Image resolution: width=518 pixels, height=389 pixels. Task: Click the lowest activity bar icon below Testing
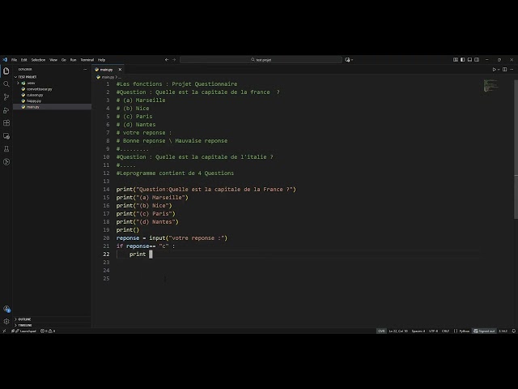click(x=6, y=162)
